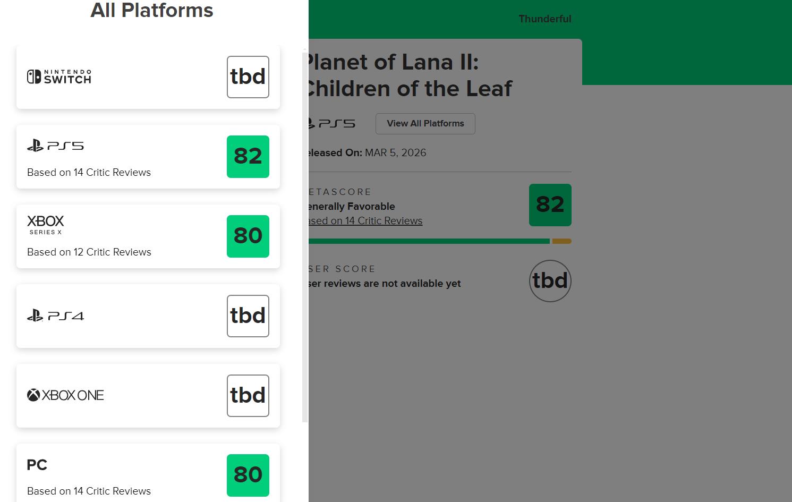Click the PS5 Based on 14 Critic Reviews text
This screenshot has height=502, width=792.
point(89,173)
